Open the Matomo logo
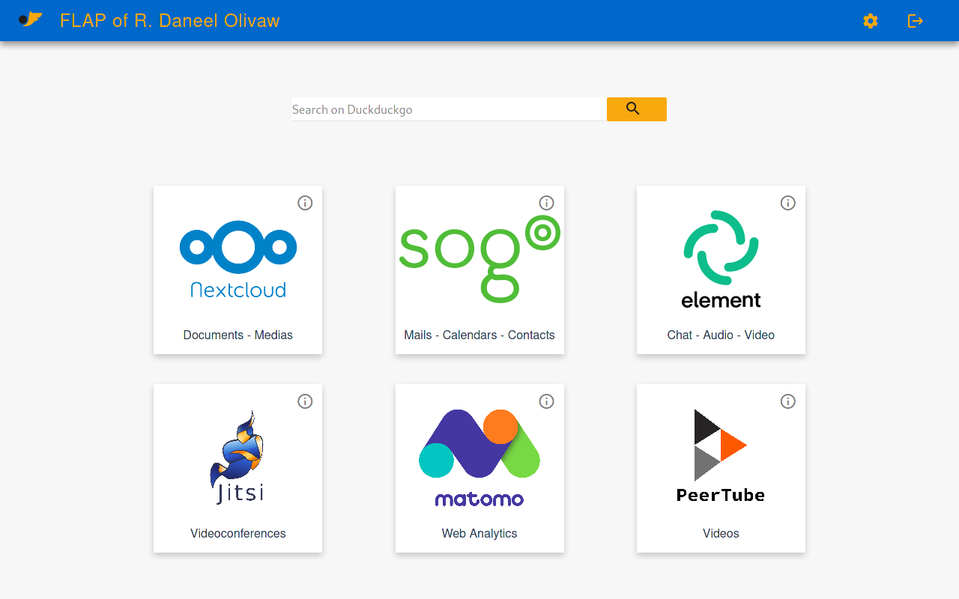This screenshot has height=599, width=959. (479, 457)
